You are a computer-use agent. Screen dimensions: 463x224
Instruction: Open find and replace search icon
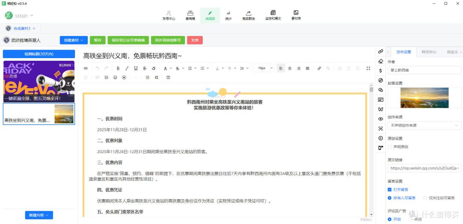[156, 77]
